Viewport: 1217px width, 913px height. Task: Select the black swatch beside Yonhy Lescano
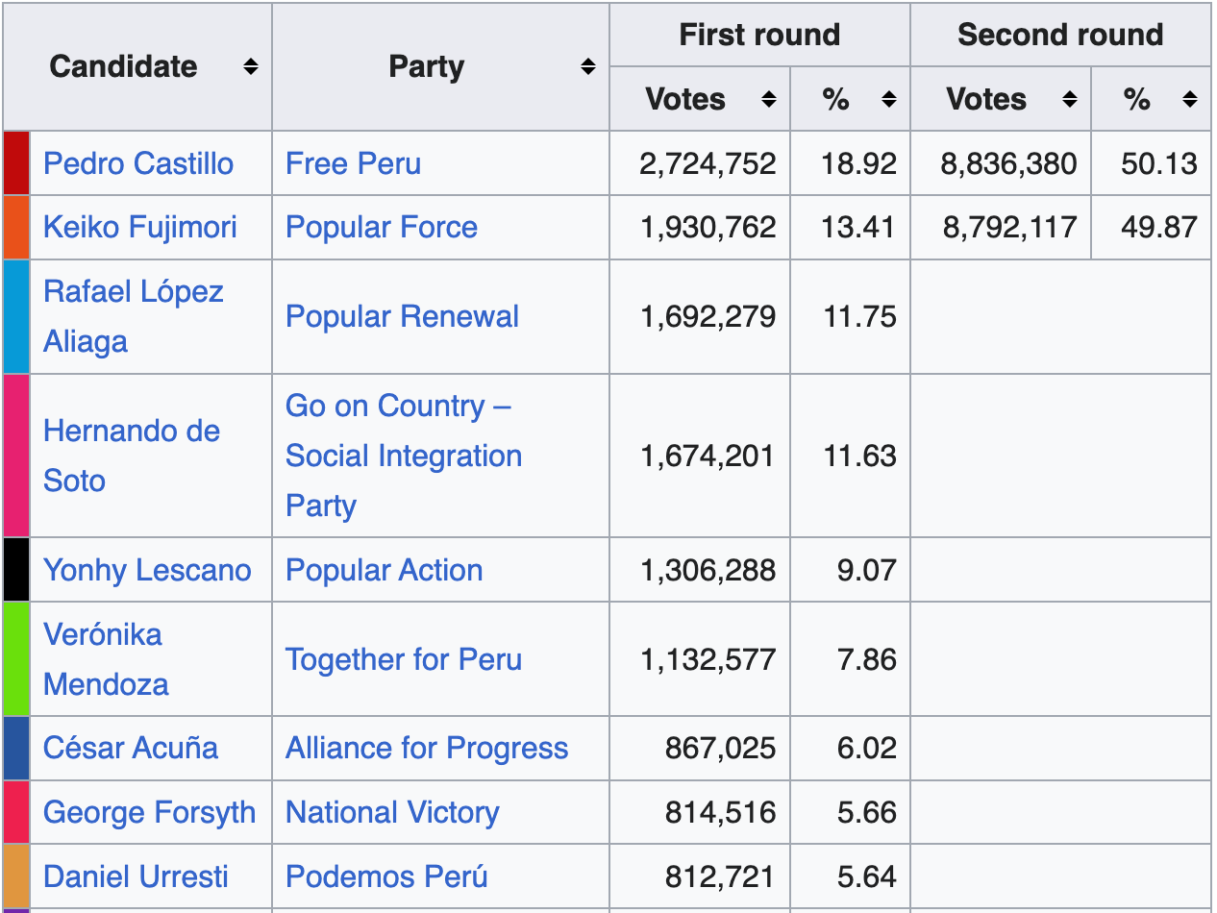pos(16,570)
